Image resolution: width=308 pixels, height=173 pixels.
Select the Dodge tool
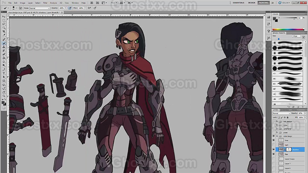coord(4,65)
